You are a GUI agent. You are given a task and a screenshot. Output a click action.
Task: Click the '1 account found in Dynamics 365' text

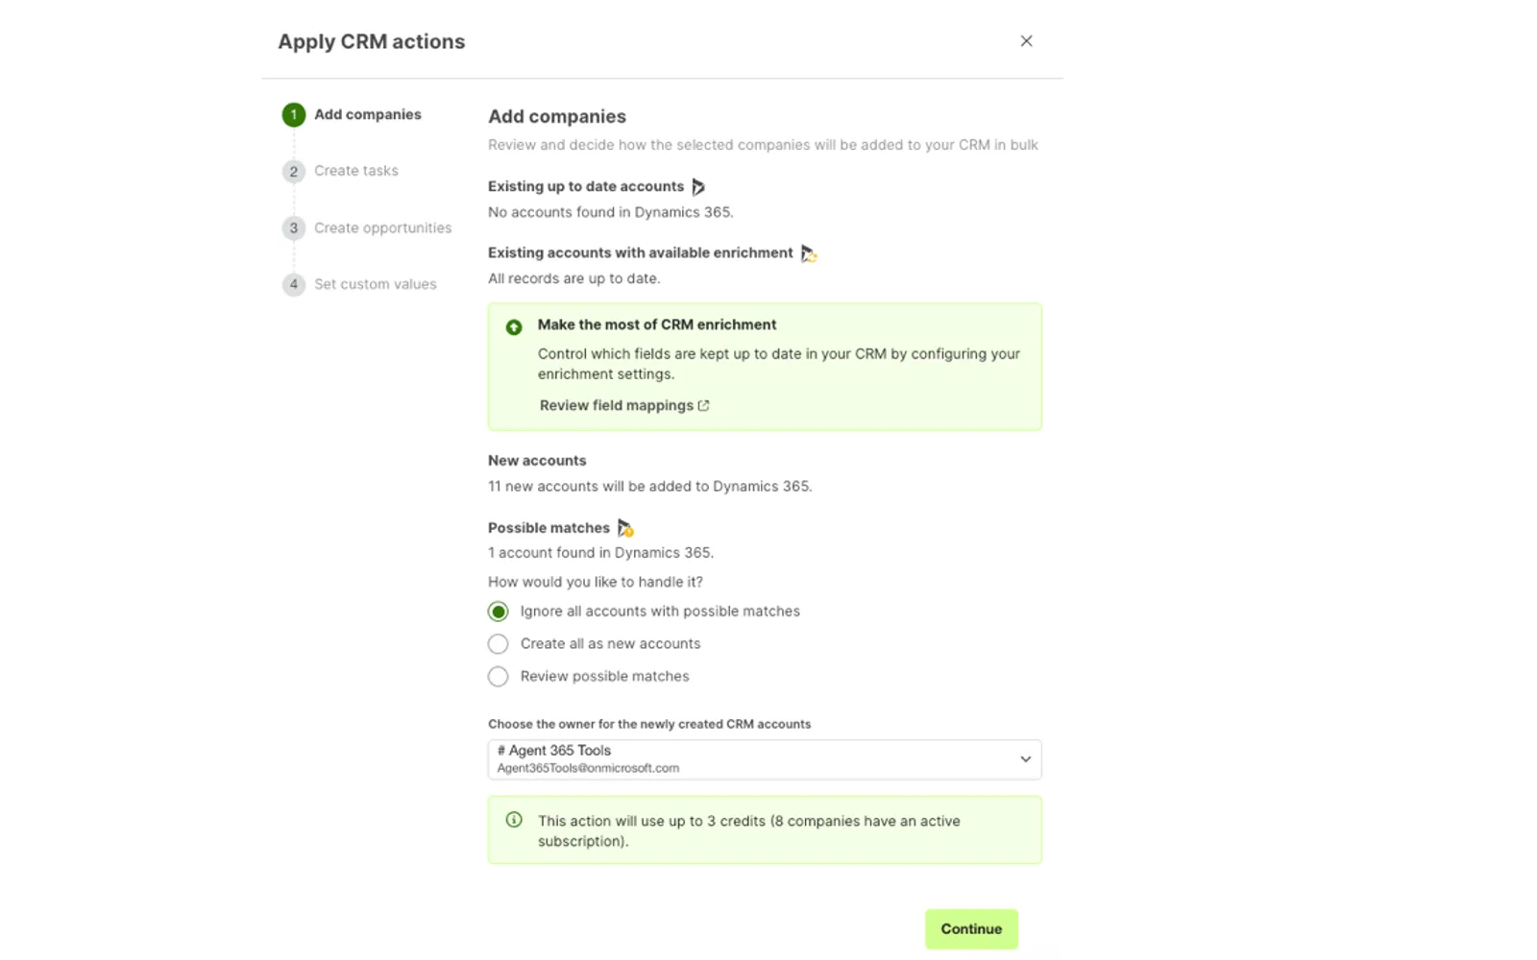(600, 553)
